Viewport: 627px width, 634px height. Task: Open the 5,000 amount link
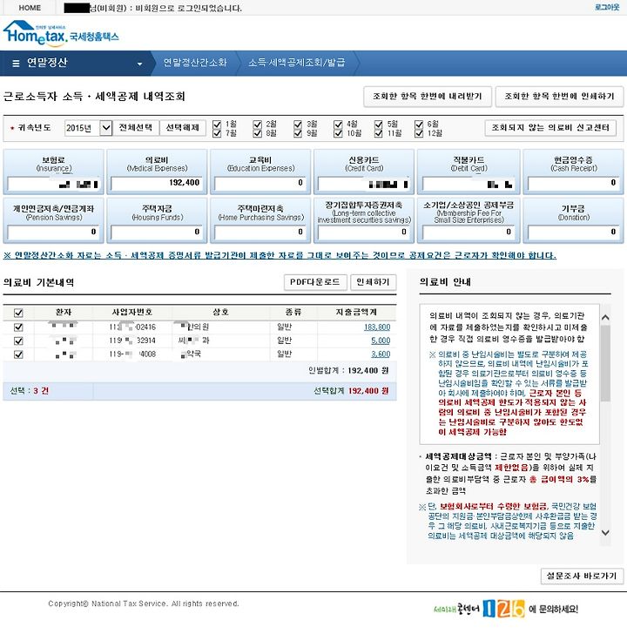click(381, 341)
